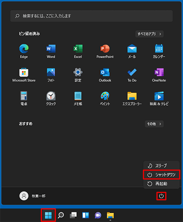The width and height of the screenshot is (183, 222).
Task: Launch Word from pinned apps
Action: [x=51, y=51]
